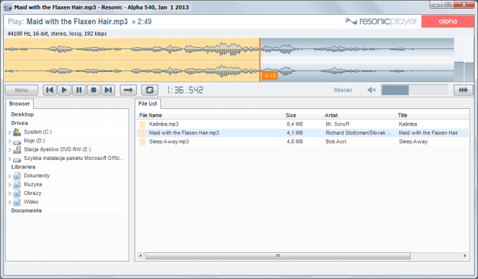Image resolution: width=478 pixels, height=279 pixels.
Task: Select Libraries in the browser tree
Action: tap(23, 167)
